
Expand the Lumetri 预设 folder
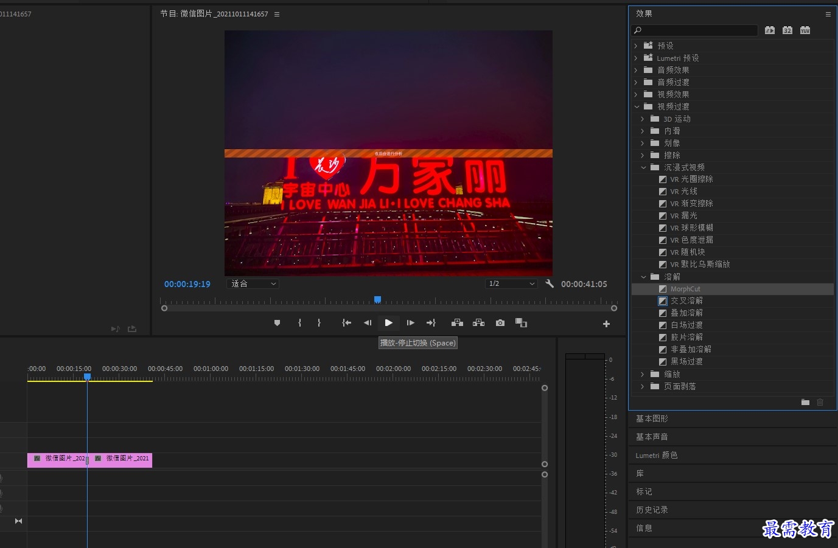636,58
